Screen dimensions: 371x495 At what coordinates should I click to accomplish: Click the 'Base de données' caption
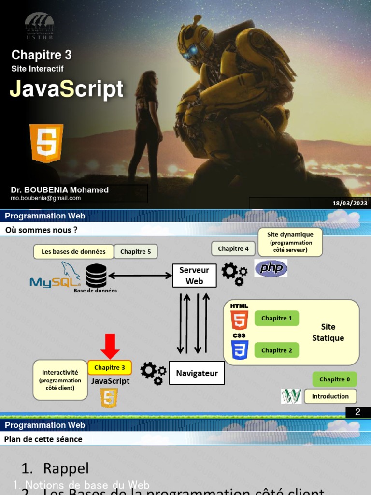95,291
